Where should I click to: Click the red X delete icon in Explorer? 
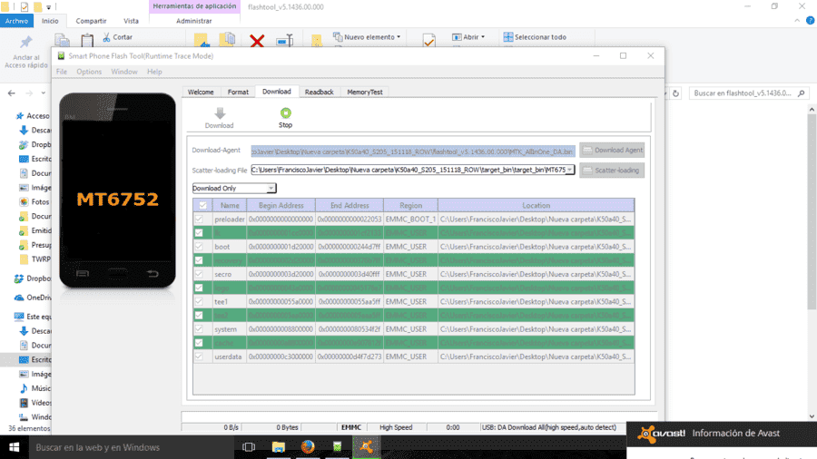point(257,40)
